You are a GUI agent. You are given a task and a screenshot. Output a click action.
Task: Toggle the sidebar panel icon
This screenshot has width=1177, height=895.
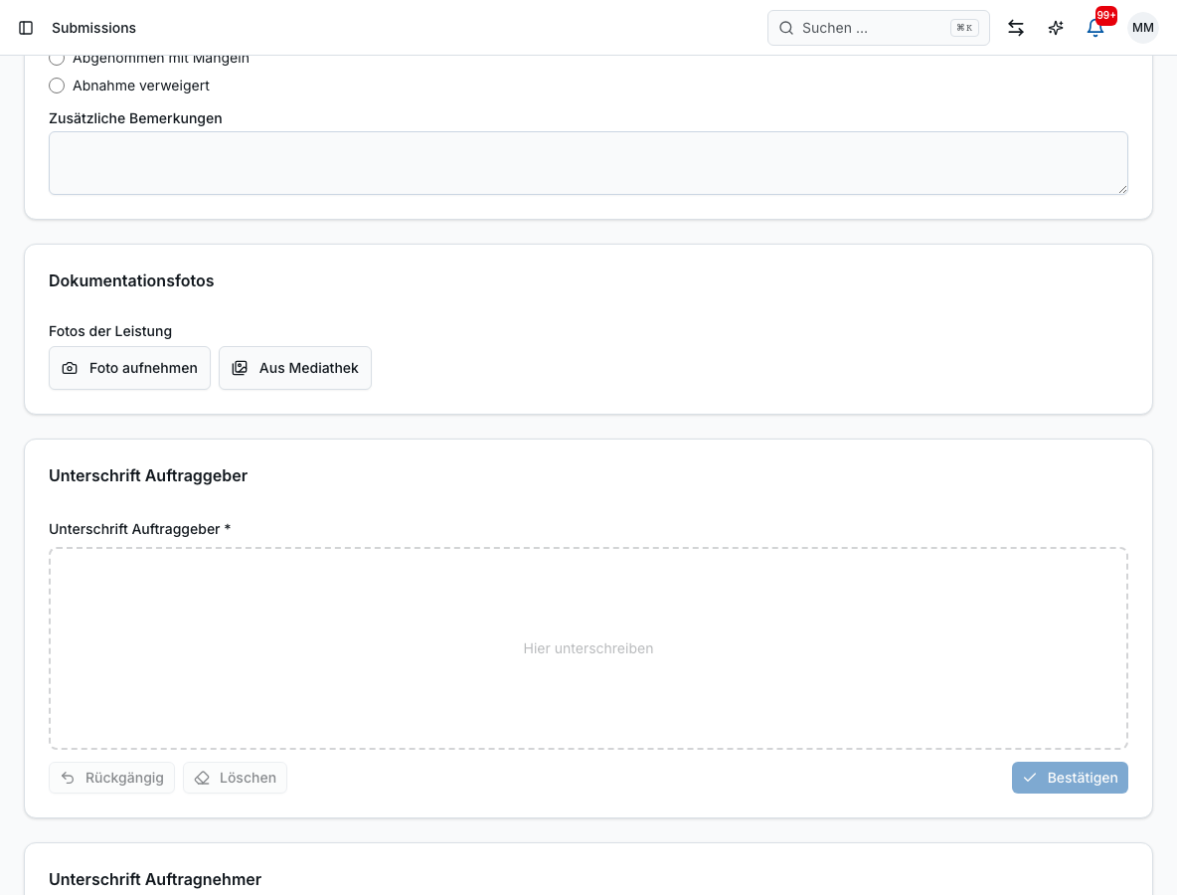[26, 28]
